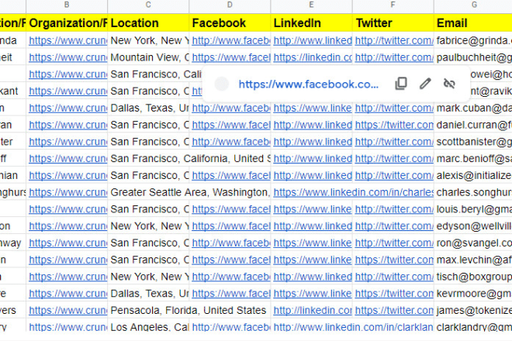Click the Location header cell

148,22
